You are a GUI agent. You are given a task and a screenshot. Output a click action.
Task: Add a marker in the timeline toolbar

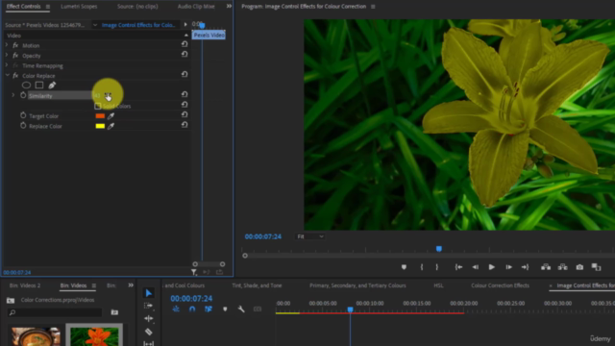pyautogui.click(x=225, y=309)
